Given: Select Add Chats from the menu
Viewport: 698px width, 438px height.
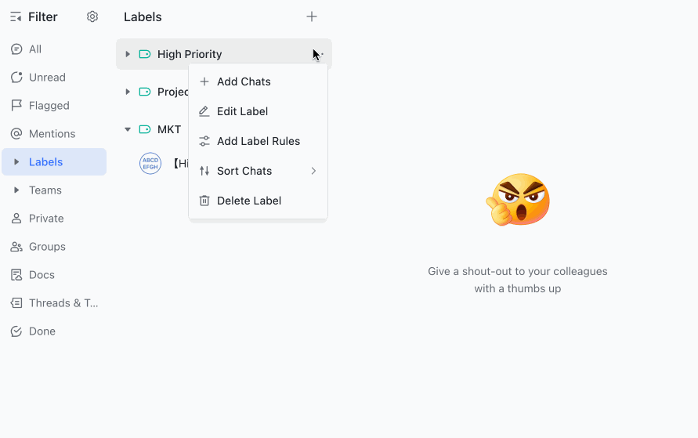Looking at the screenshot, I should coord(244,81).
